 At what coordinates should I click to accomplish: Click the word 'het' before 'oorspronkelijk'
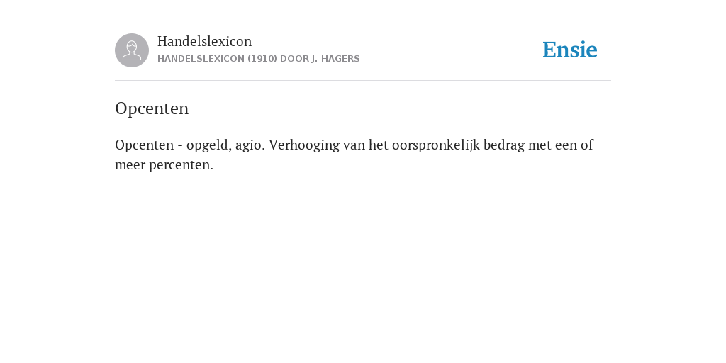(379, 145)
